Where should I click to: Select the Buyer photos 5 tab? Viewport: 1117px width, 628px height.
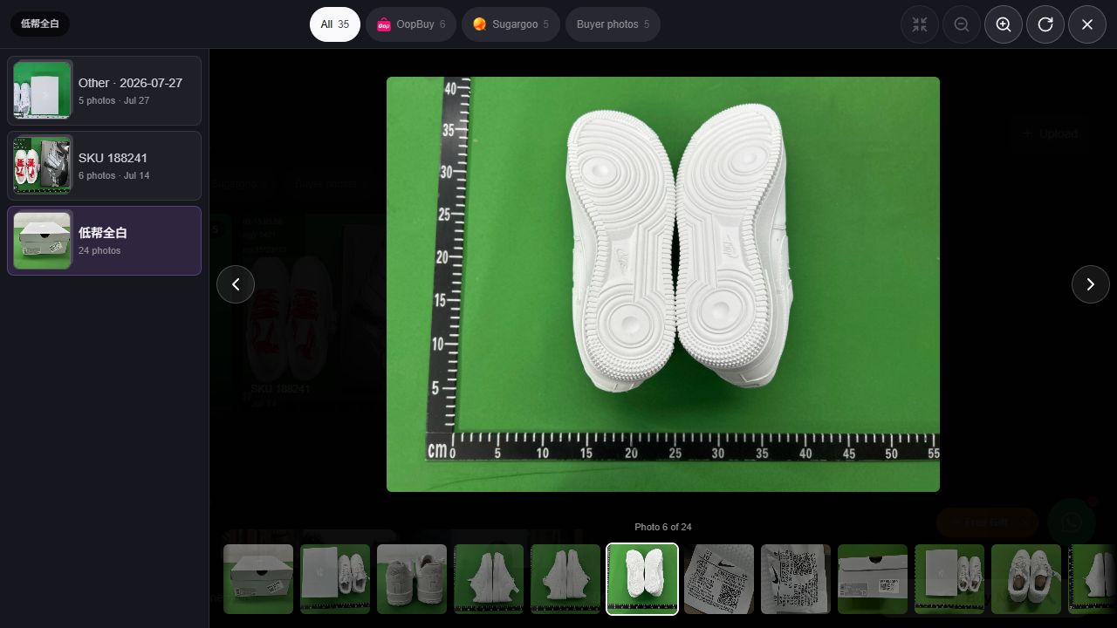click(613, 24)
